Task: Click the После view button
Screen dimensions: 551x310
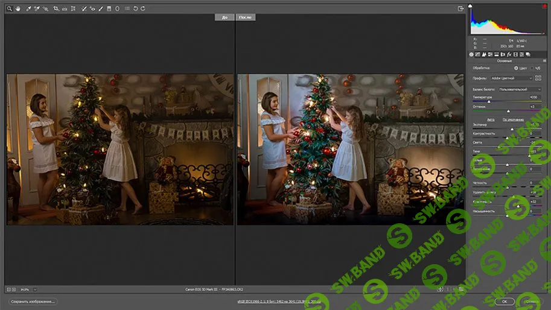Action: coord(245,17)
